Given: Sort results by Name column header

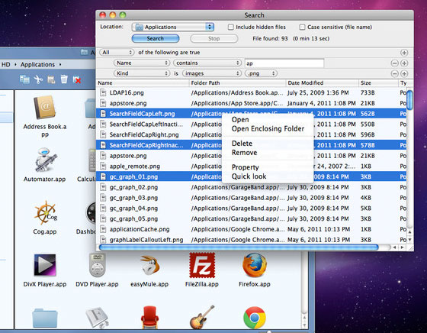Looking at the screenshot, I should [143, 83].
